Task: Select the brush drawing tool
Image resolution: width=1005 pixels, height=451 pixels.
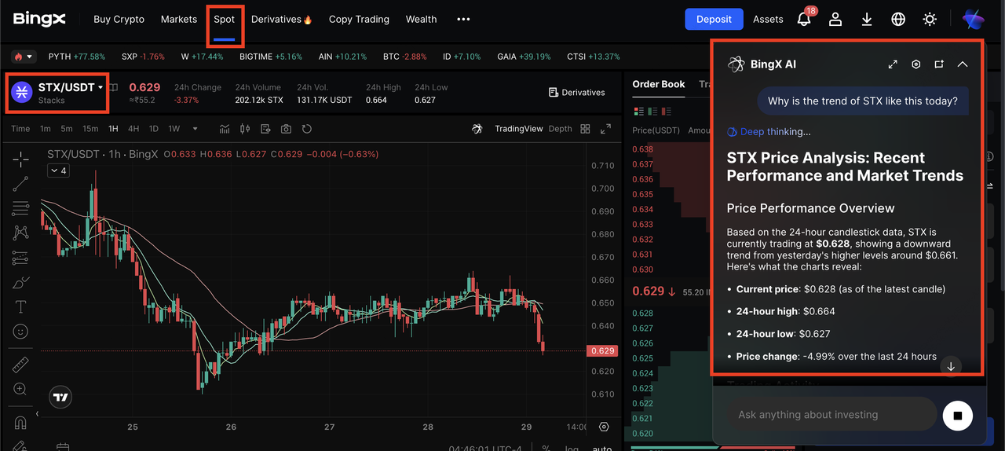Action: pos(20,282)
